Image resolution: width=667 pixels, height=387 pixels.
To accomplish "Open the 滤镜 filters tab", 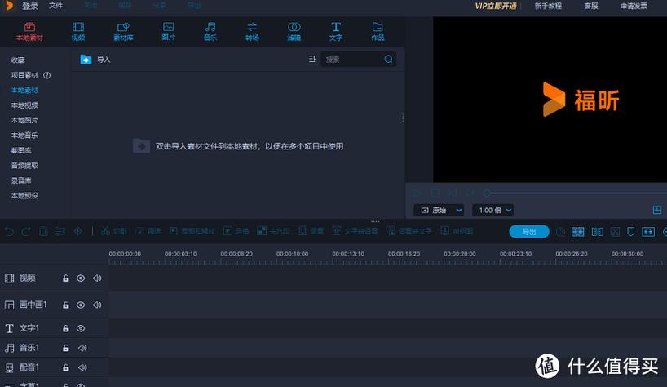I will [x=294, y=32].
